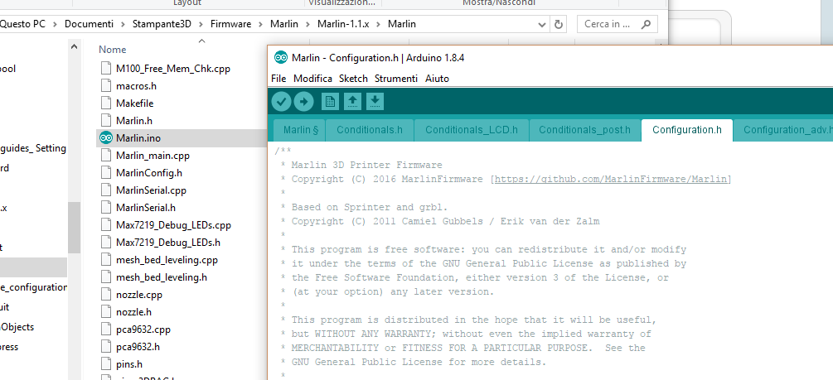The width and height of the screenshot is (833, 380).
Task: Open the Sketch menu in Arduino
Action: pyautogui.click(x=353, y=79)
